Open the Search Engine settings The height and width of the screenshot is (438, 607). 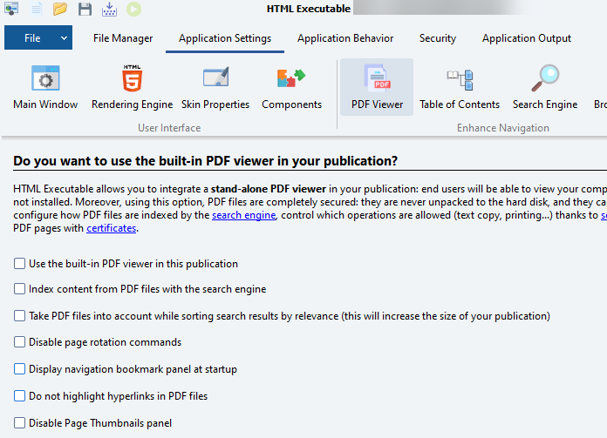point(544,88)
